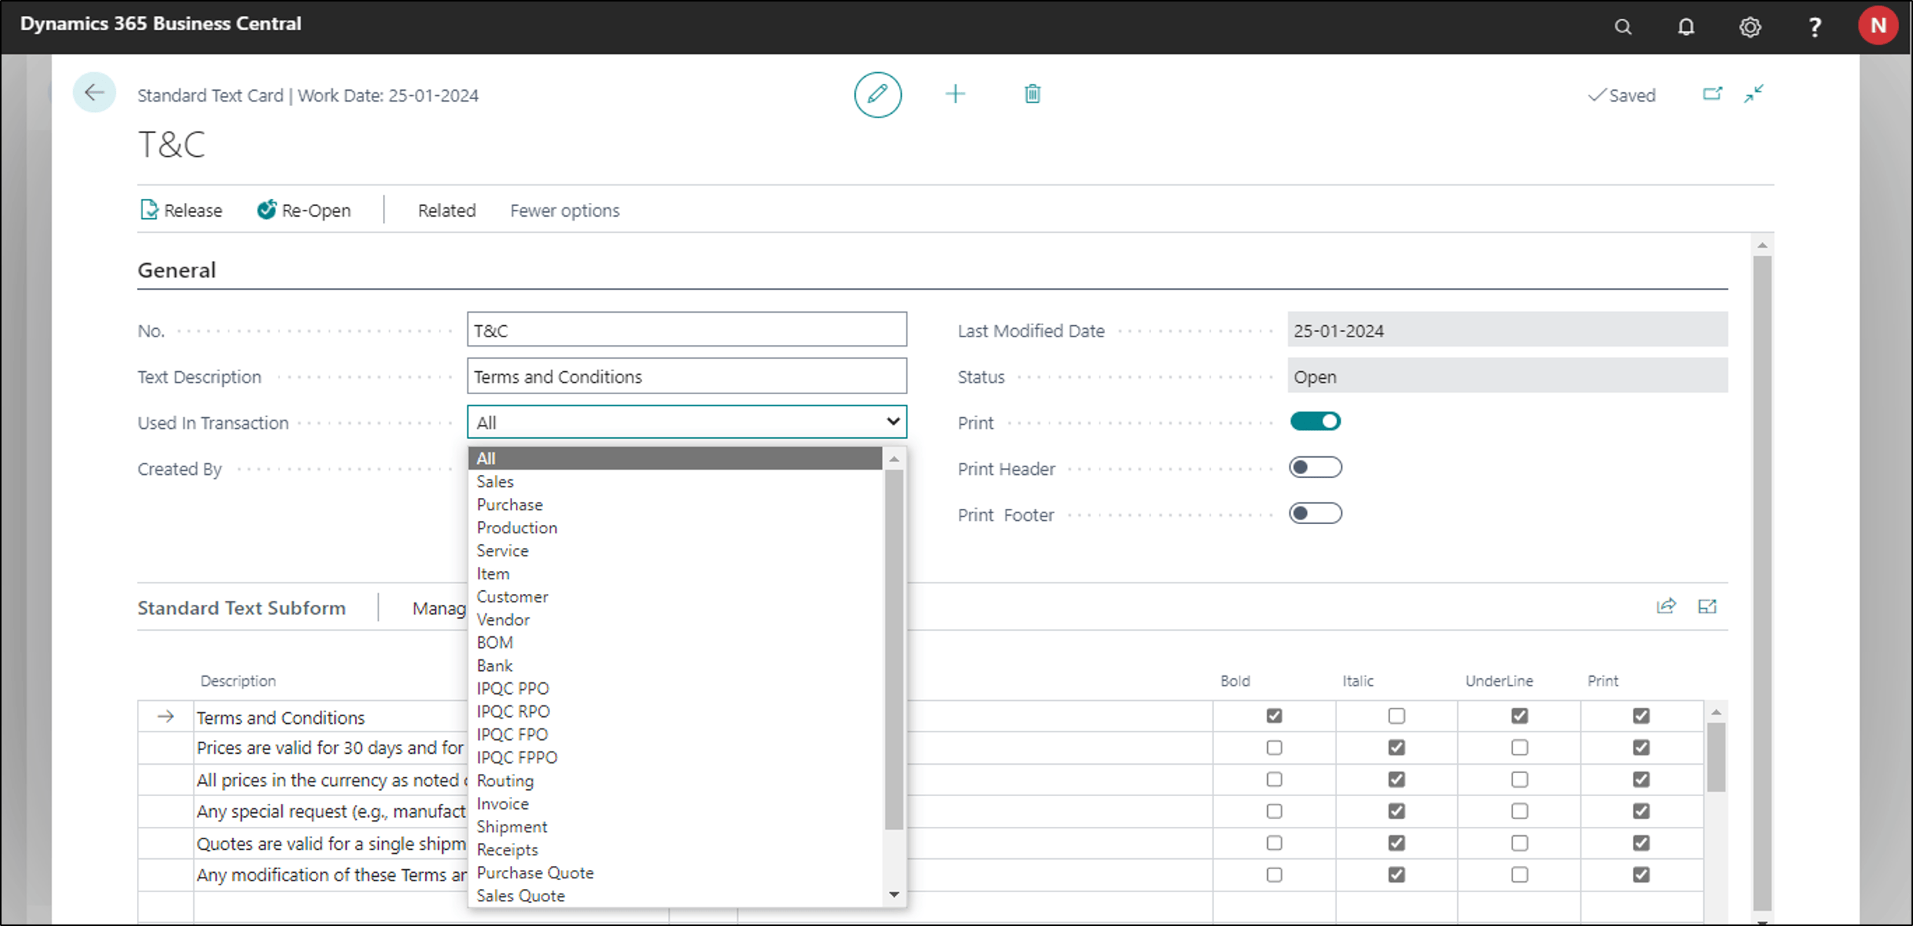Click the dropdown list scroll down arrow
Screen dimensions: 1913x926
pyautogui.click(x=893, y=894)
